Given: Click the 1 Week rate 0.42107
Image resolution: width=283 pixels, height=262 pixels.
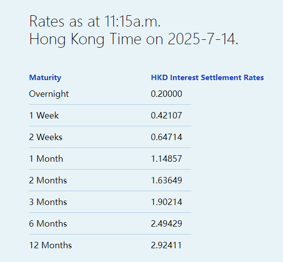Looking at the screenshot, I should pos(166,116).
